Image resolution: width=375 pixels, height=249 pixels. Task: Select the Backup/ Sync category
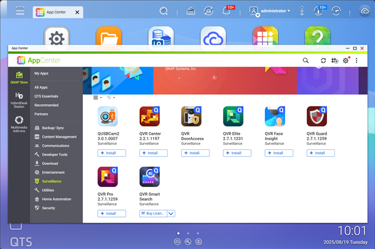52,127
